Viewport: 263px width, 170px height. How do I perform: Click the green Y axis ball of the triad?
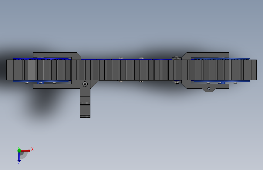click(19, 151)
